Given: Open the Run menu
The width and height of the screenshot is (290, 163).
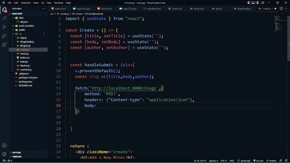Looking at the screenshot, I should 49,3.
